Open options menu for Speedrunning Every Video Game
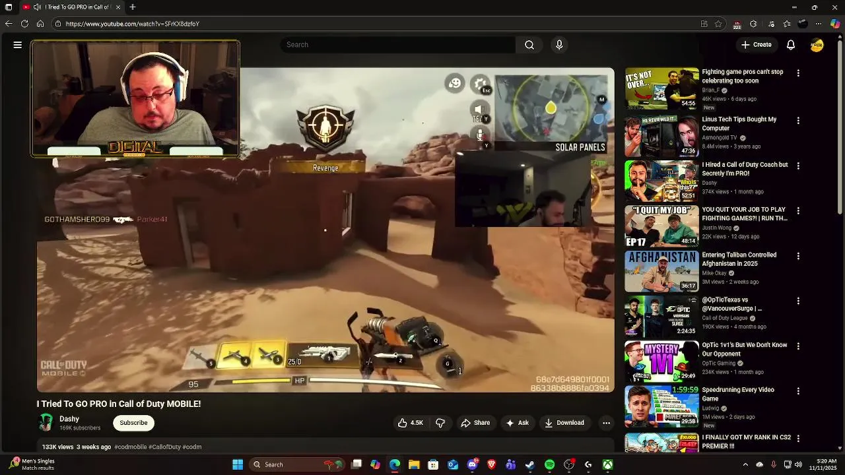 798,391
